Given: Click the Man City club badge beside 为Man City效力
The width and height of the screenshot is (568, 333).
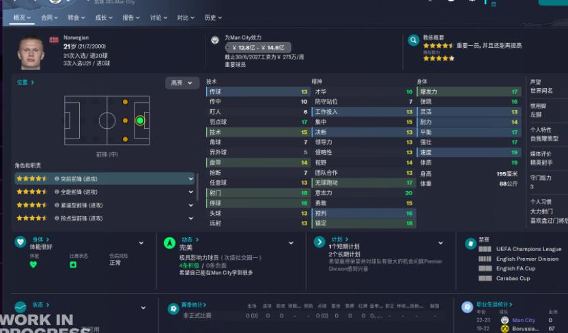Looking at the screenshot, I should coord(215,40).
